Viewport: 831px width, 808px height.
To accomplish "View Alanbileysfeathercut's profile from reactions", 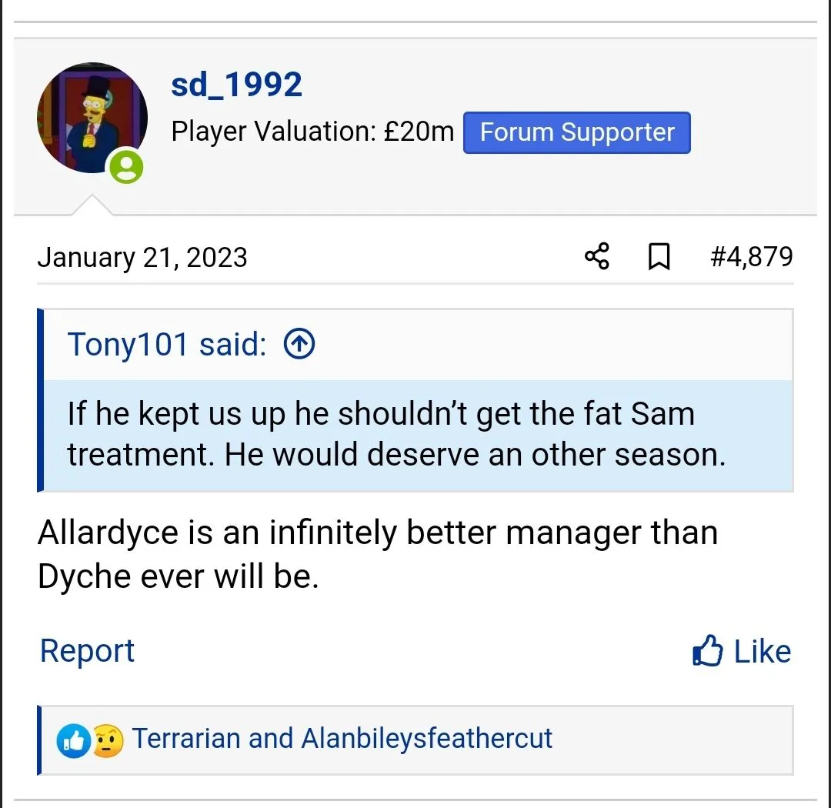I will click(427, 739).
